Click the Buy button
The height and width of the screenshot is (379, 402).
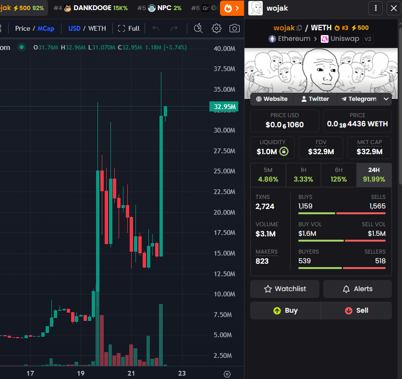point(286,310)
